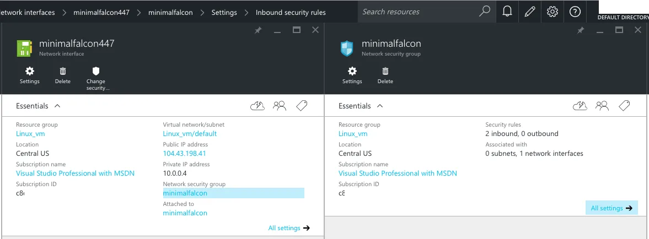Open public IP address 104.43.198.41 link

tap(184, 153)
